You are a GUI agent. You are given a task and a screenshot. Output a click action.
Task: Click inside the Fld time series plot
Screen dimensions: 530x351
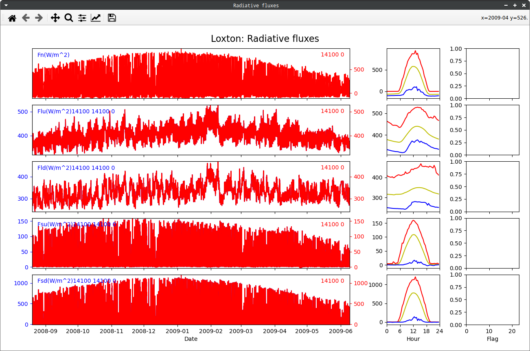pos(191,186)
